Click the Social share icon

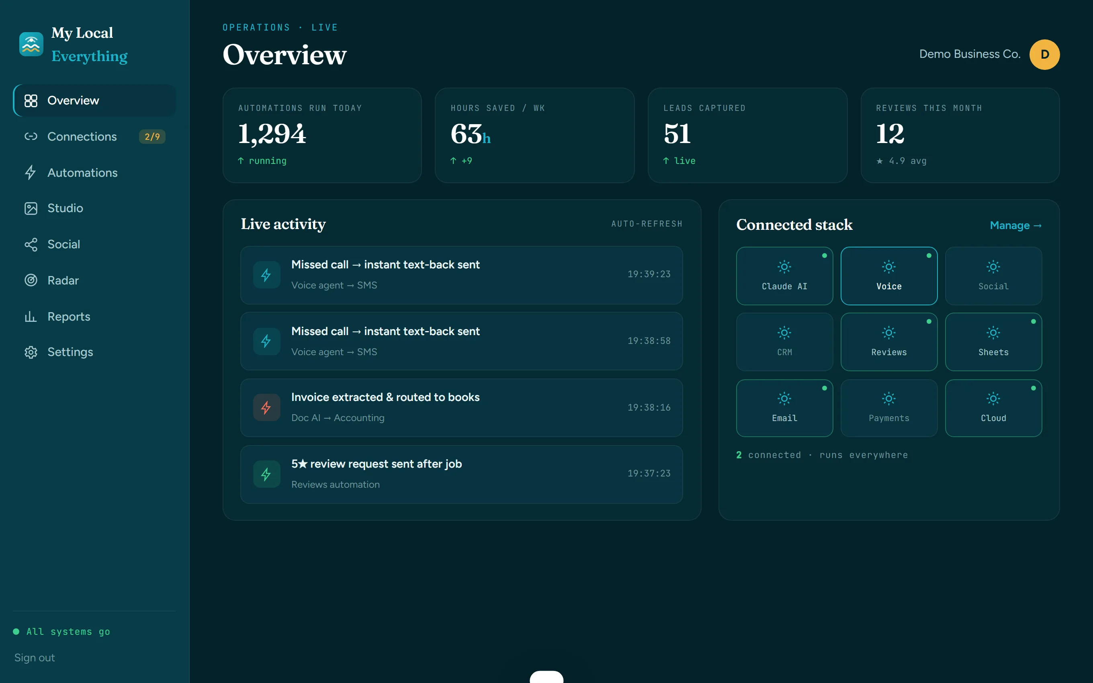point(31,244)
